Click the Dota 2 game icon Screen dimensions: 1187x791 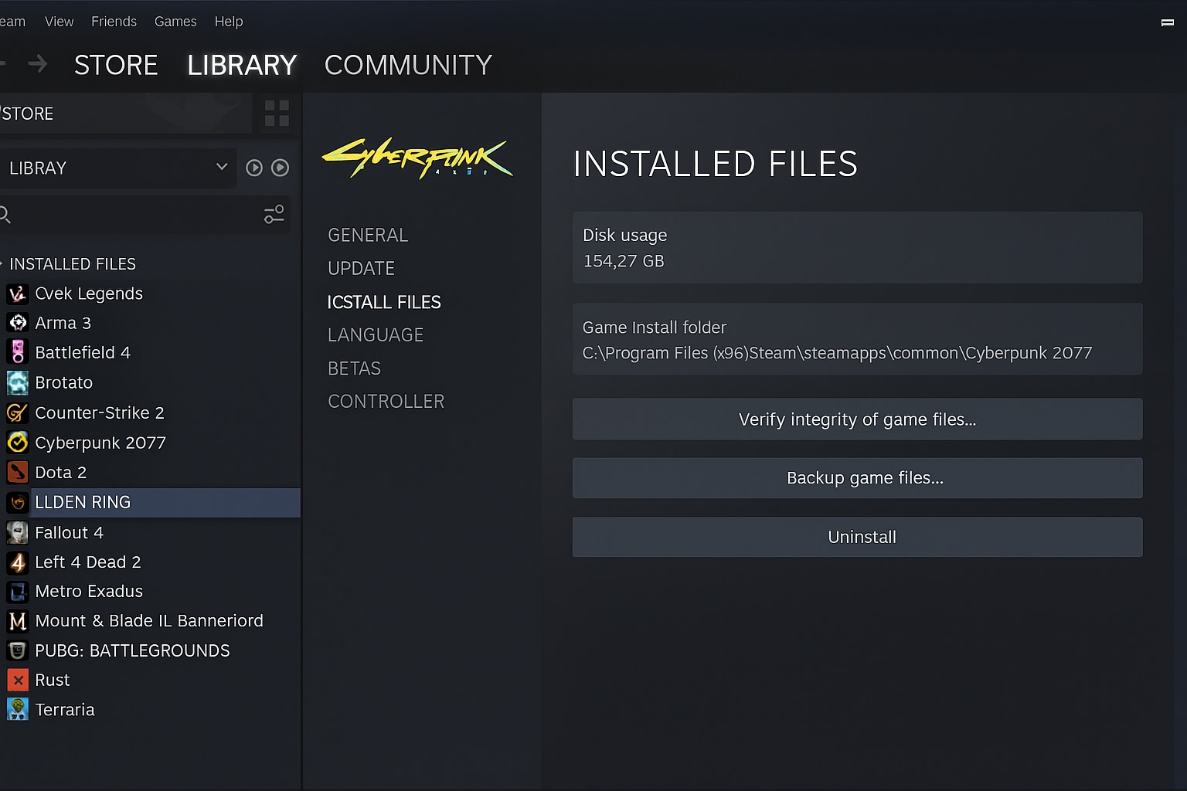[x=17, y=472]
